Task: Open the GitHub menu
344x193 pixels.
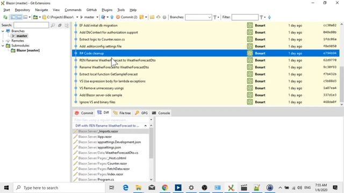Action: pos(91,10)
